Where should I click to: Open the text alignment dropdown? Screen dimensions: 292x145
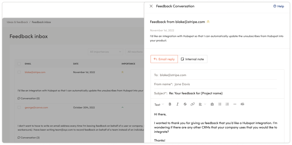coord(202,104)
